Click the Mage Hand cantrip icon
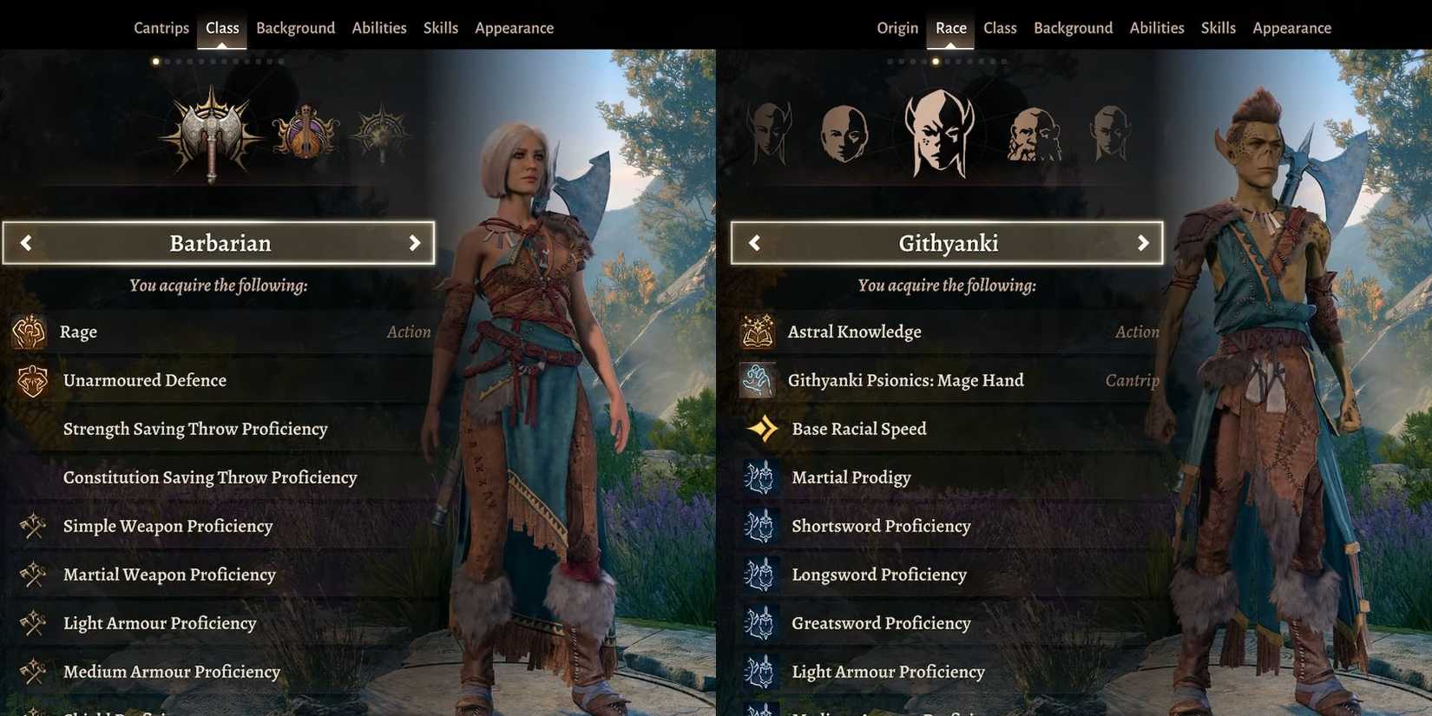The image size is (1432, 716). (x=757, y=380)
